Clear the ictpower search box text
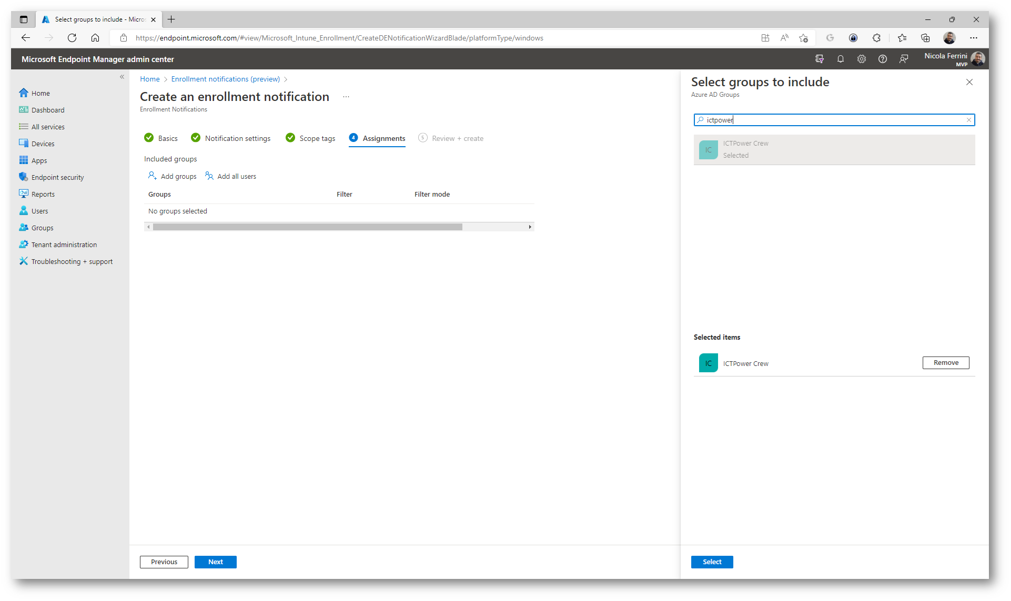This screenshot has width=1011, height=601. [968, 120]
